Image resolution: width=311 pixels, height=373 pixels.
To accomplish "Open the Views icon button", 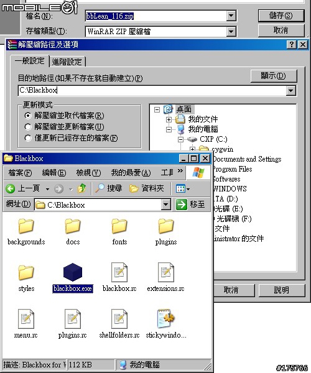I will 180,189.
